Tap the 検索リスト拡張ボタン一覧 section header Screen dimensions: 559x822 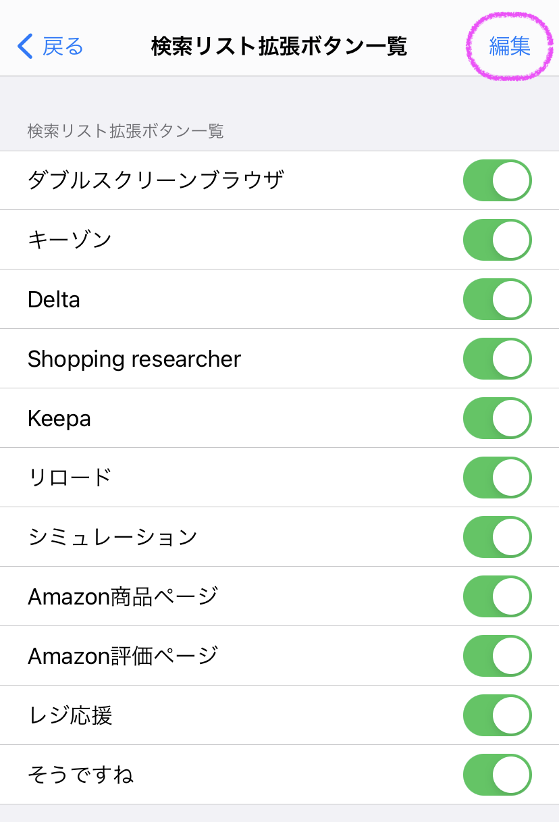pyautogui.click(x=126, y=131)
